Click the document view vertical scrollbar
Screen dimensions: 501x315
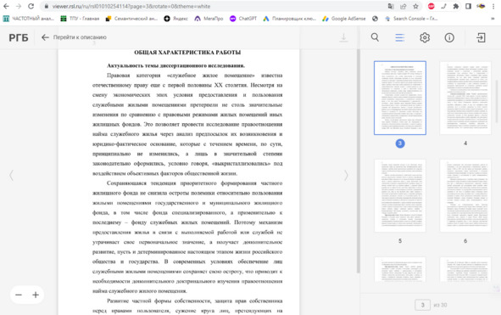[x=359, y=161]
